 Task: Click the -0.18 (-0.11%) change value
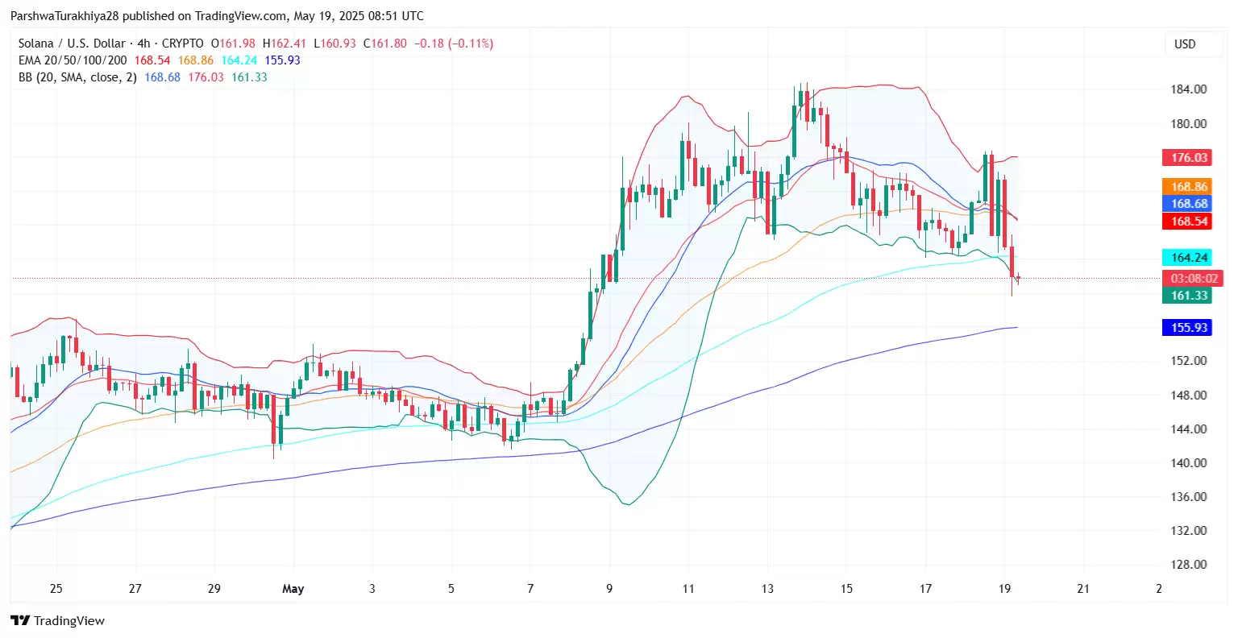coord(453,43)
